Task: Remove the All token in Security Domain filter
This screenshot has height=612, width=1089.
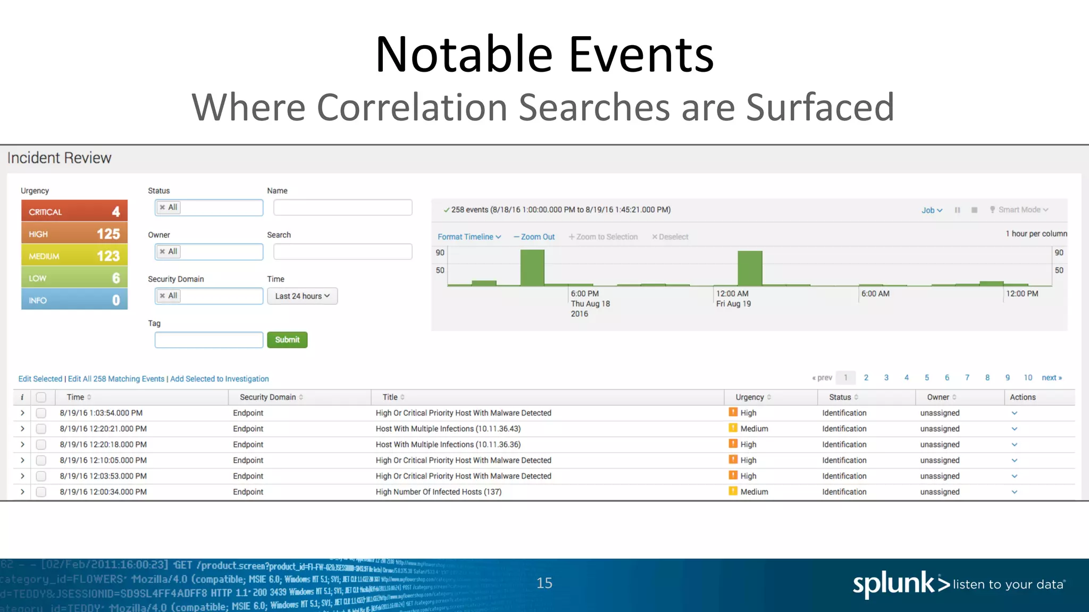Action: pyautogui.click(x=163, y=295)
